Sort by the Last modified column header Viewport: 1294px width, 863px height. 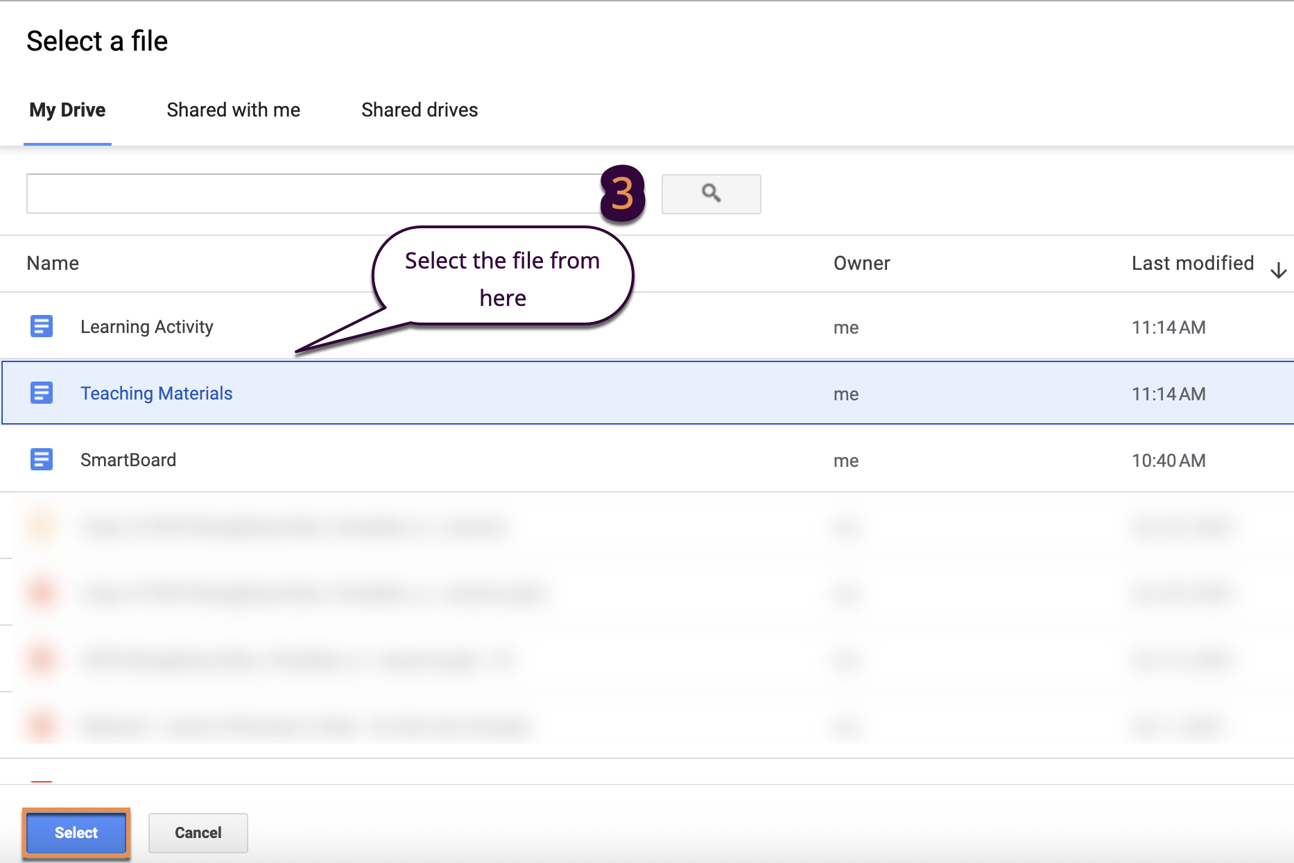pyautogui.click(x=1192, y=264)
